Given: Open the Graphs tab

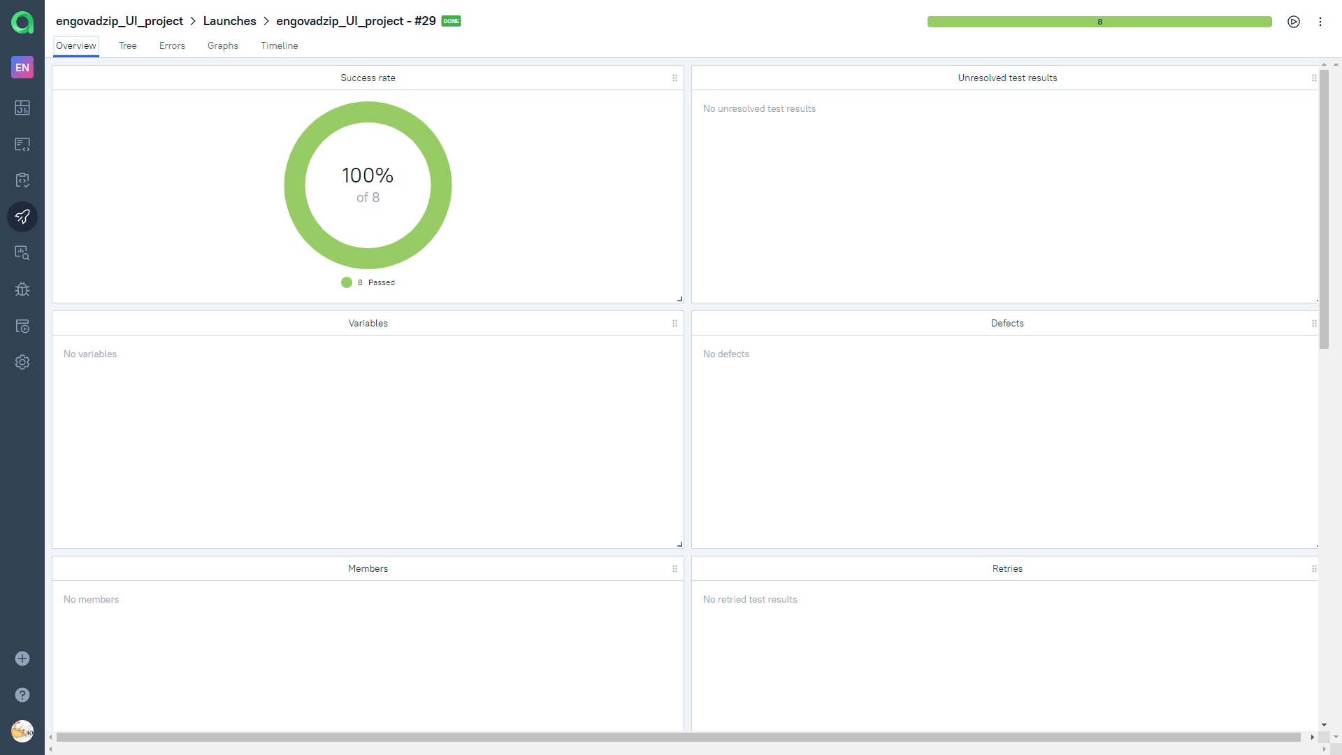Looking at the screenshot, I should point(222,45).
